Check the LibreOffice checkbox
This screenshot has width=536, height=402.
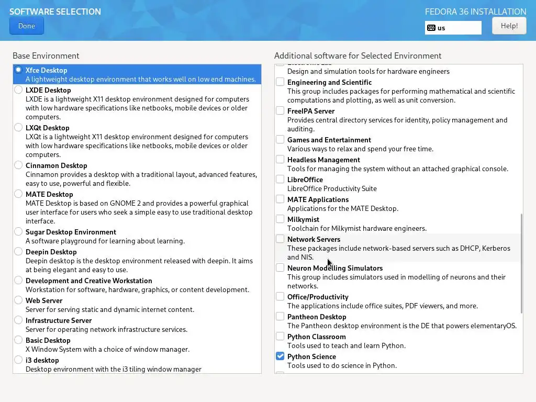pos(280,179)
